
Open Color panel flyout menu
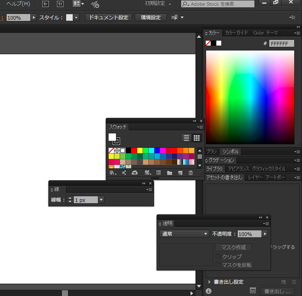tap(297, 33)
